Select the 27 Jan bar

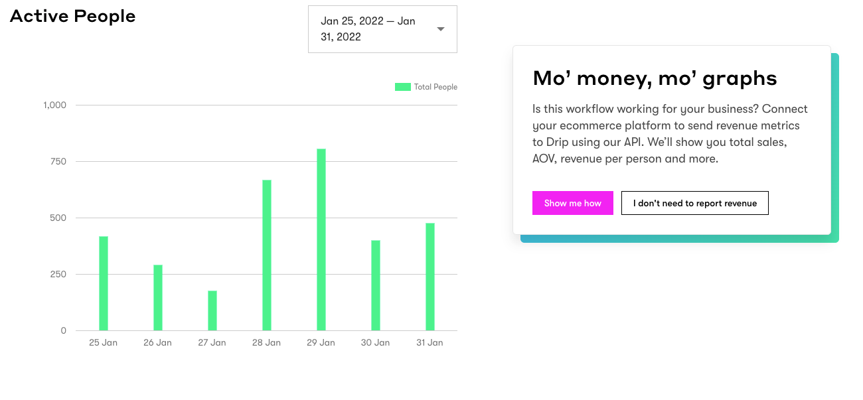(212, 310)
